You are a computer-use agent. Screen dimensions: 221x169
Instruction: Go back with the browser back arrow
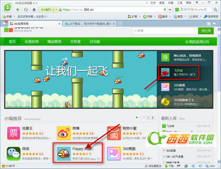click(18, 10)
